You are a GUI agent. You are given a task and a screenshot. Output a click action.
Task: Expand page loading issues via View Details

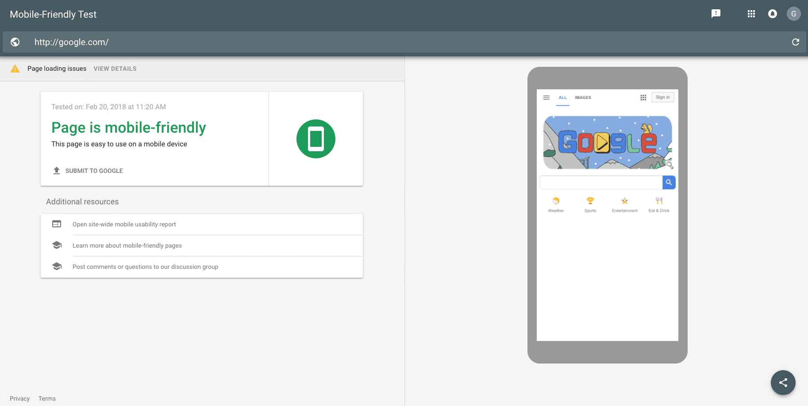(x=115, y=69)
